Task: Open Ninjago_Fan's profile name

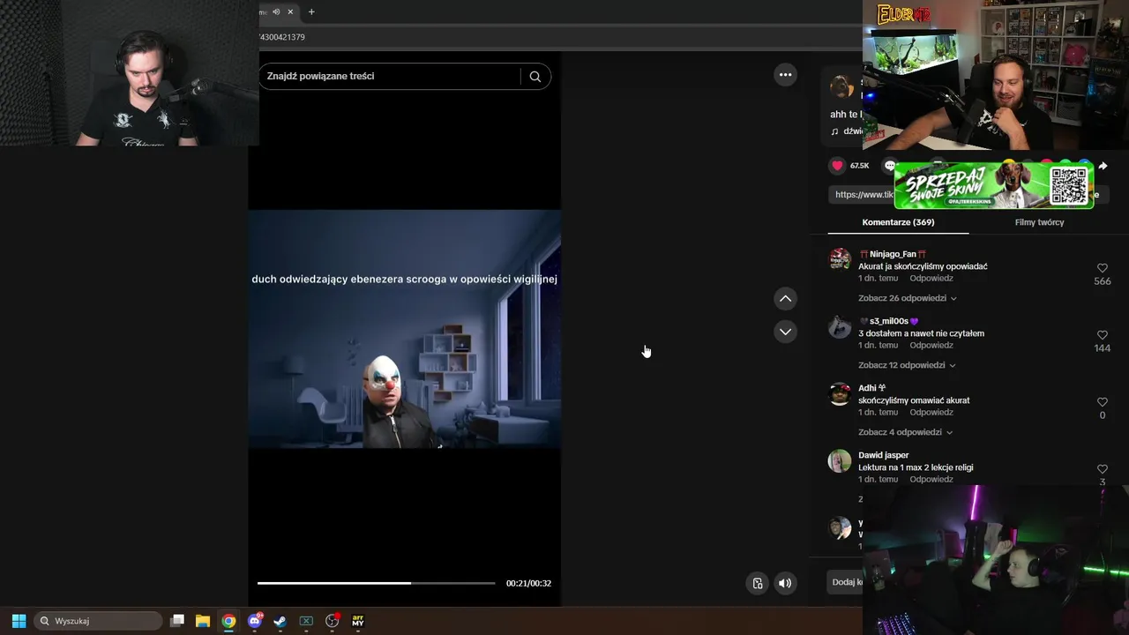Action: pyautogui.click(x=893, y=254)
